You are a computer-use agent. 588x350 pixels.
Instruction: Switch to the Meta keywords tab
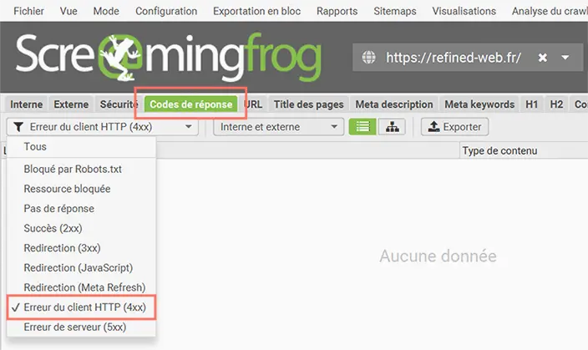479,104
